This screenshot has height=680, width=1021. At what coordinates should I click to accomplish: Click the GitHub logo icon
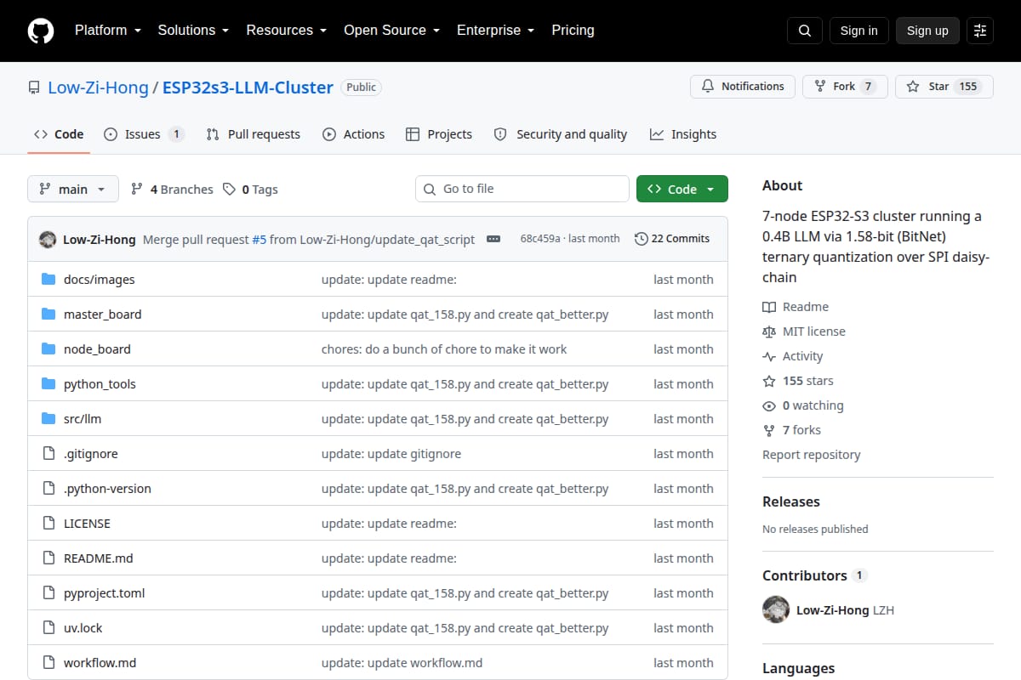[41, 31]
